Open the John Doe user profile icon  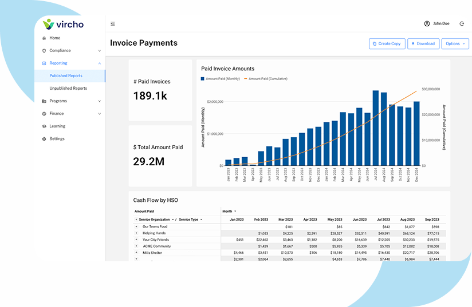(427, 23)
